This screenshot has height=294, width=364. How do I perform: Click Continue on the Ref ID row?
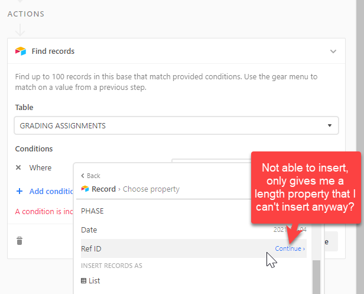click(290, 248)
